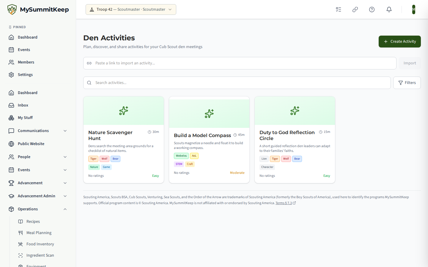This screenshot has height=267, width=428.
Task: Click the pinned Settings gear icon
Action: pos(11,75)
